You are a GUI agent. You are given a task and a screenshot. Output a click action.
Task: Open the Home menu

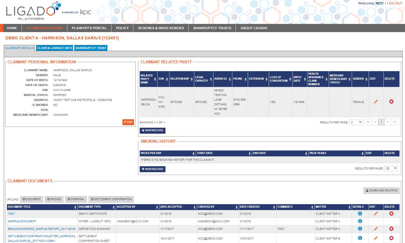click(12, 28)
